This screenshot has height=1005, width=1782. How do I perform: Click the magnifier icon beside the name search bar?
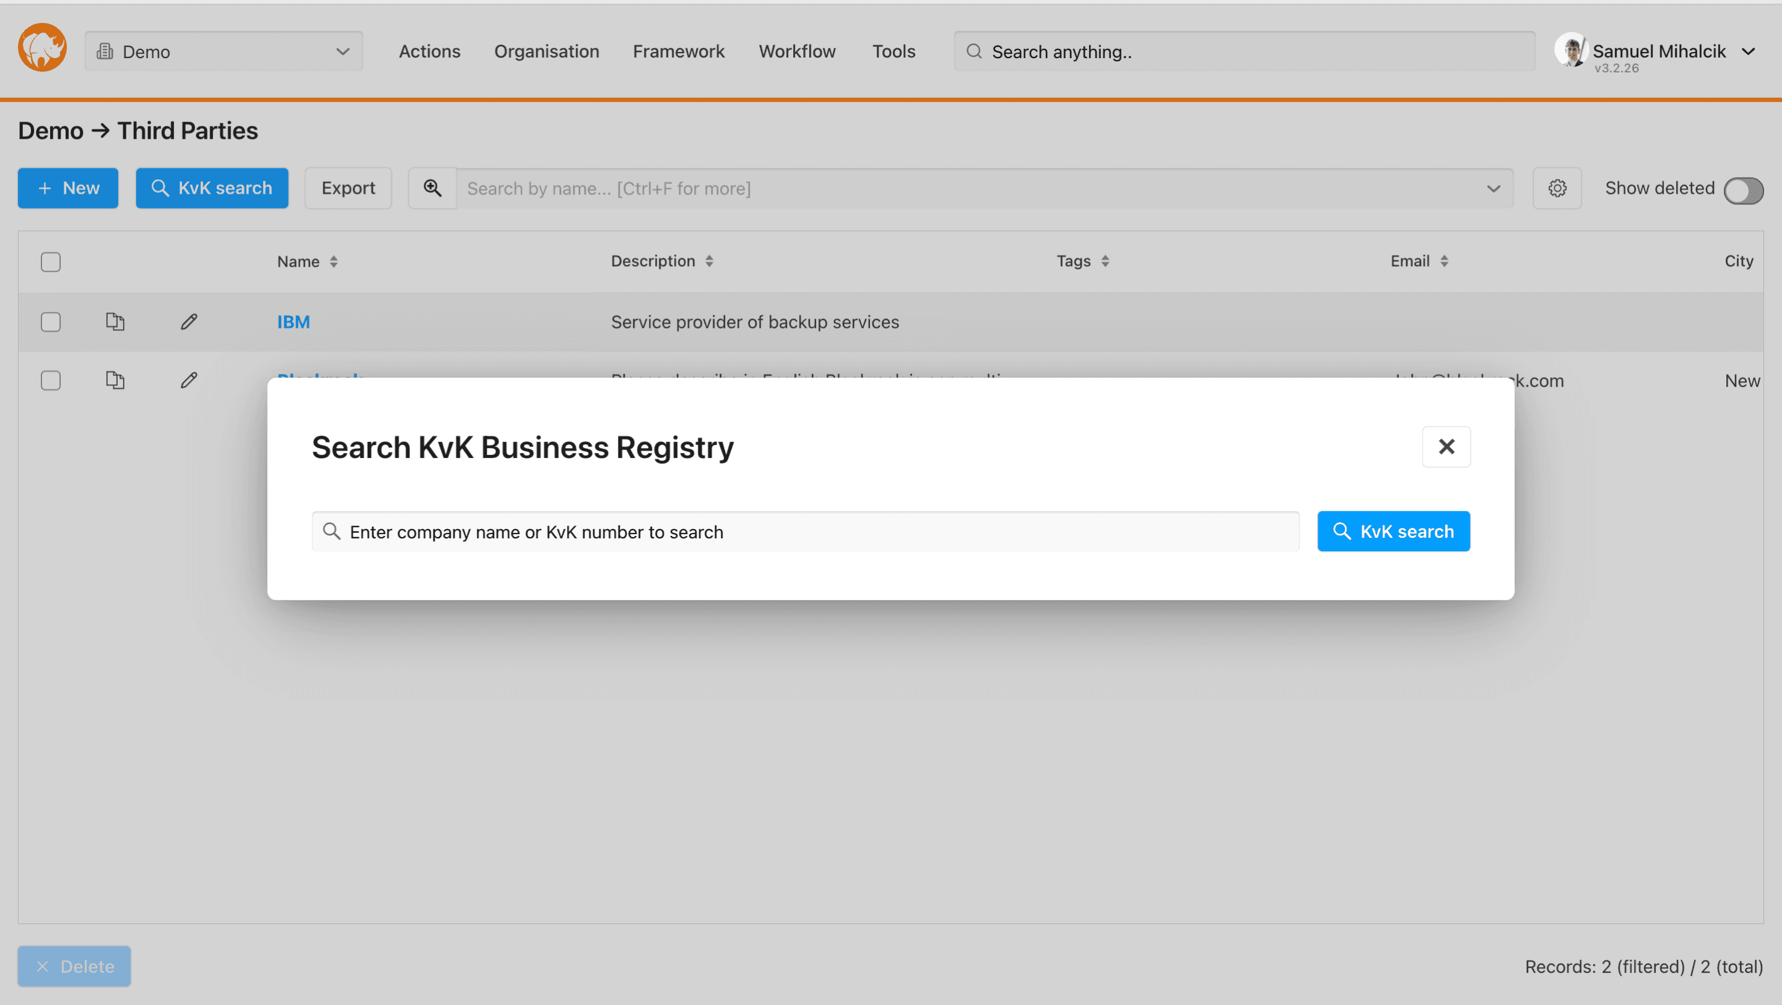(432, 188)
